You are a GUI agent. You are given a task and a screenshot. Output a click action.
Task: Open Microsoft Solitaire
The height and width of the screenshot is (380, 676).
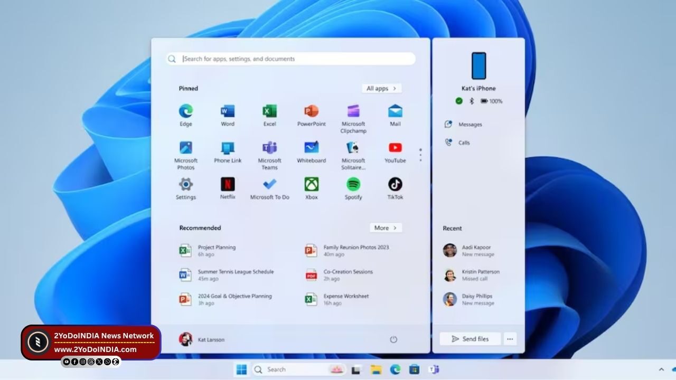click(x=353, y=155)
